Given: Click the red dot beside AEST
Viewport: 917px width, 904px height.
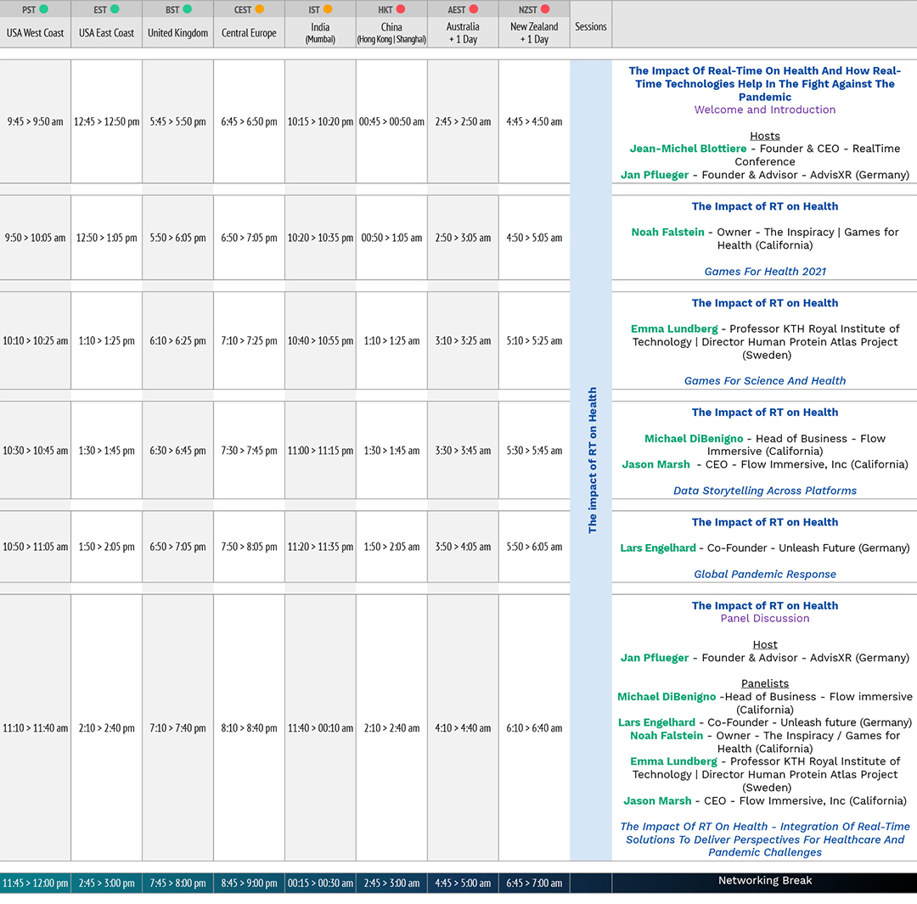Looking at the screenshot, I should pyautogui.click(x=474, y=8).
